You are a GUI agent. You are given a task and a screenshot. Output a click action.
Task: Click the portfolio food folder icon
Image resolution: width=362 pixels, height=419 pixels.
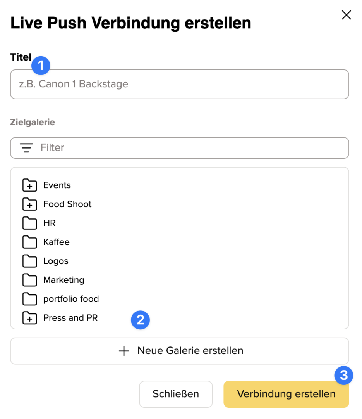click(29, 299)
